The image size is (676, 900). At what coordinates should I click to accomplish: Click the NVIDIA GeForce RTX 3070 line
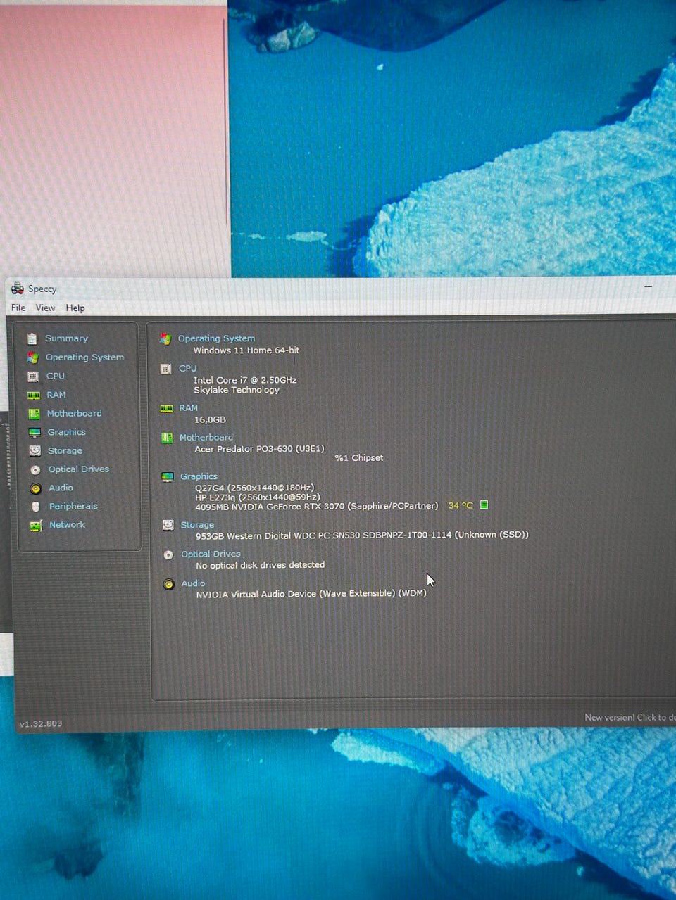[317, 507]
